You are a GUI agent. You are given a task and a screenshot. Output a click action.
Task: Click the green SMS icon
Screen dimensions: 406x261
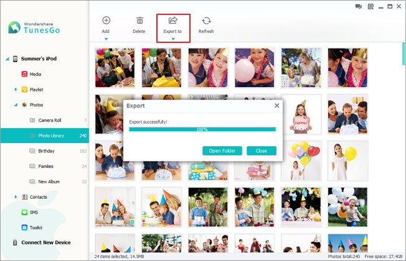(x=24, y=212)
